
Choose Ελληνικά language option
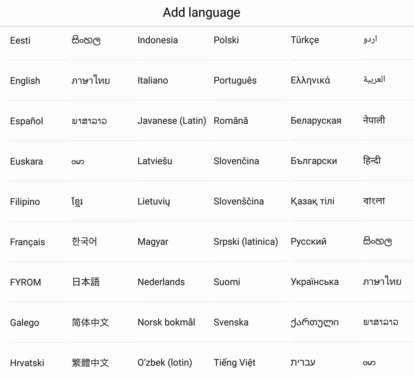310,80
